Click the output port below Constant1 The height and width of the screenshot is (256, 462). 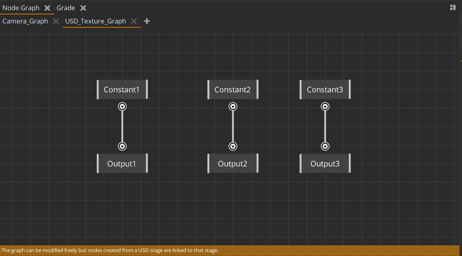(x=122, y=106)
